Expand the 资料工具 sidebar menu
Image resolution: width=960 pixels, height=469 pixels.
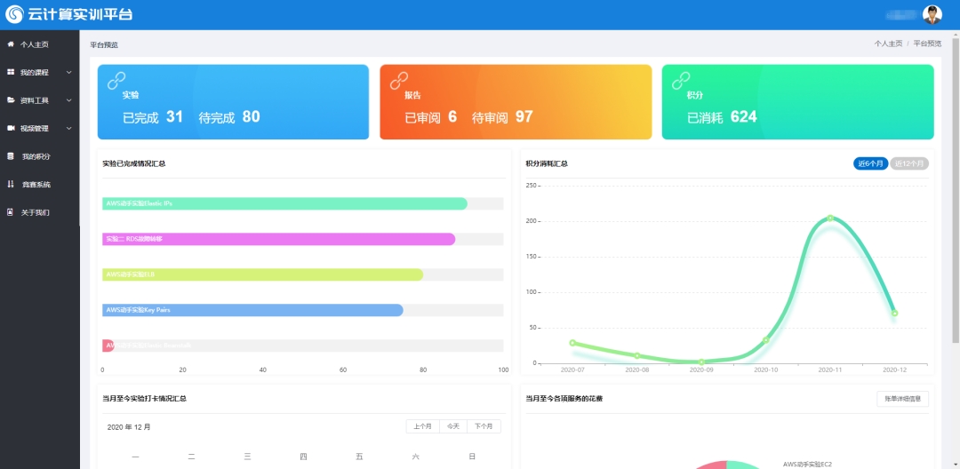[x=39, y=100]
